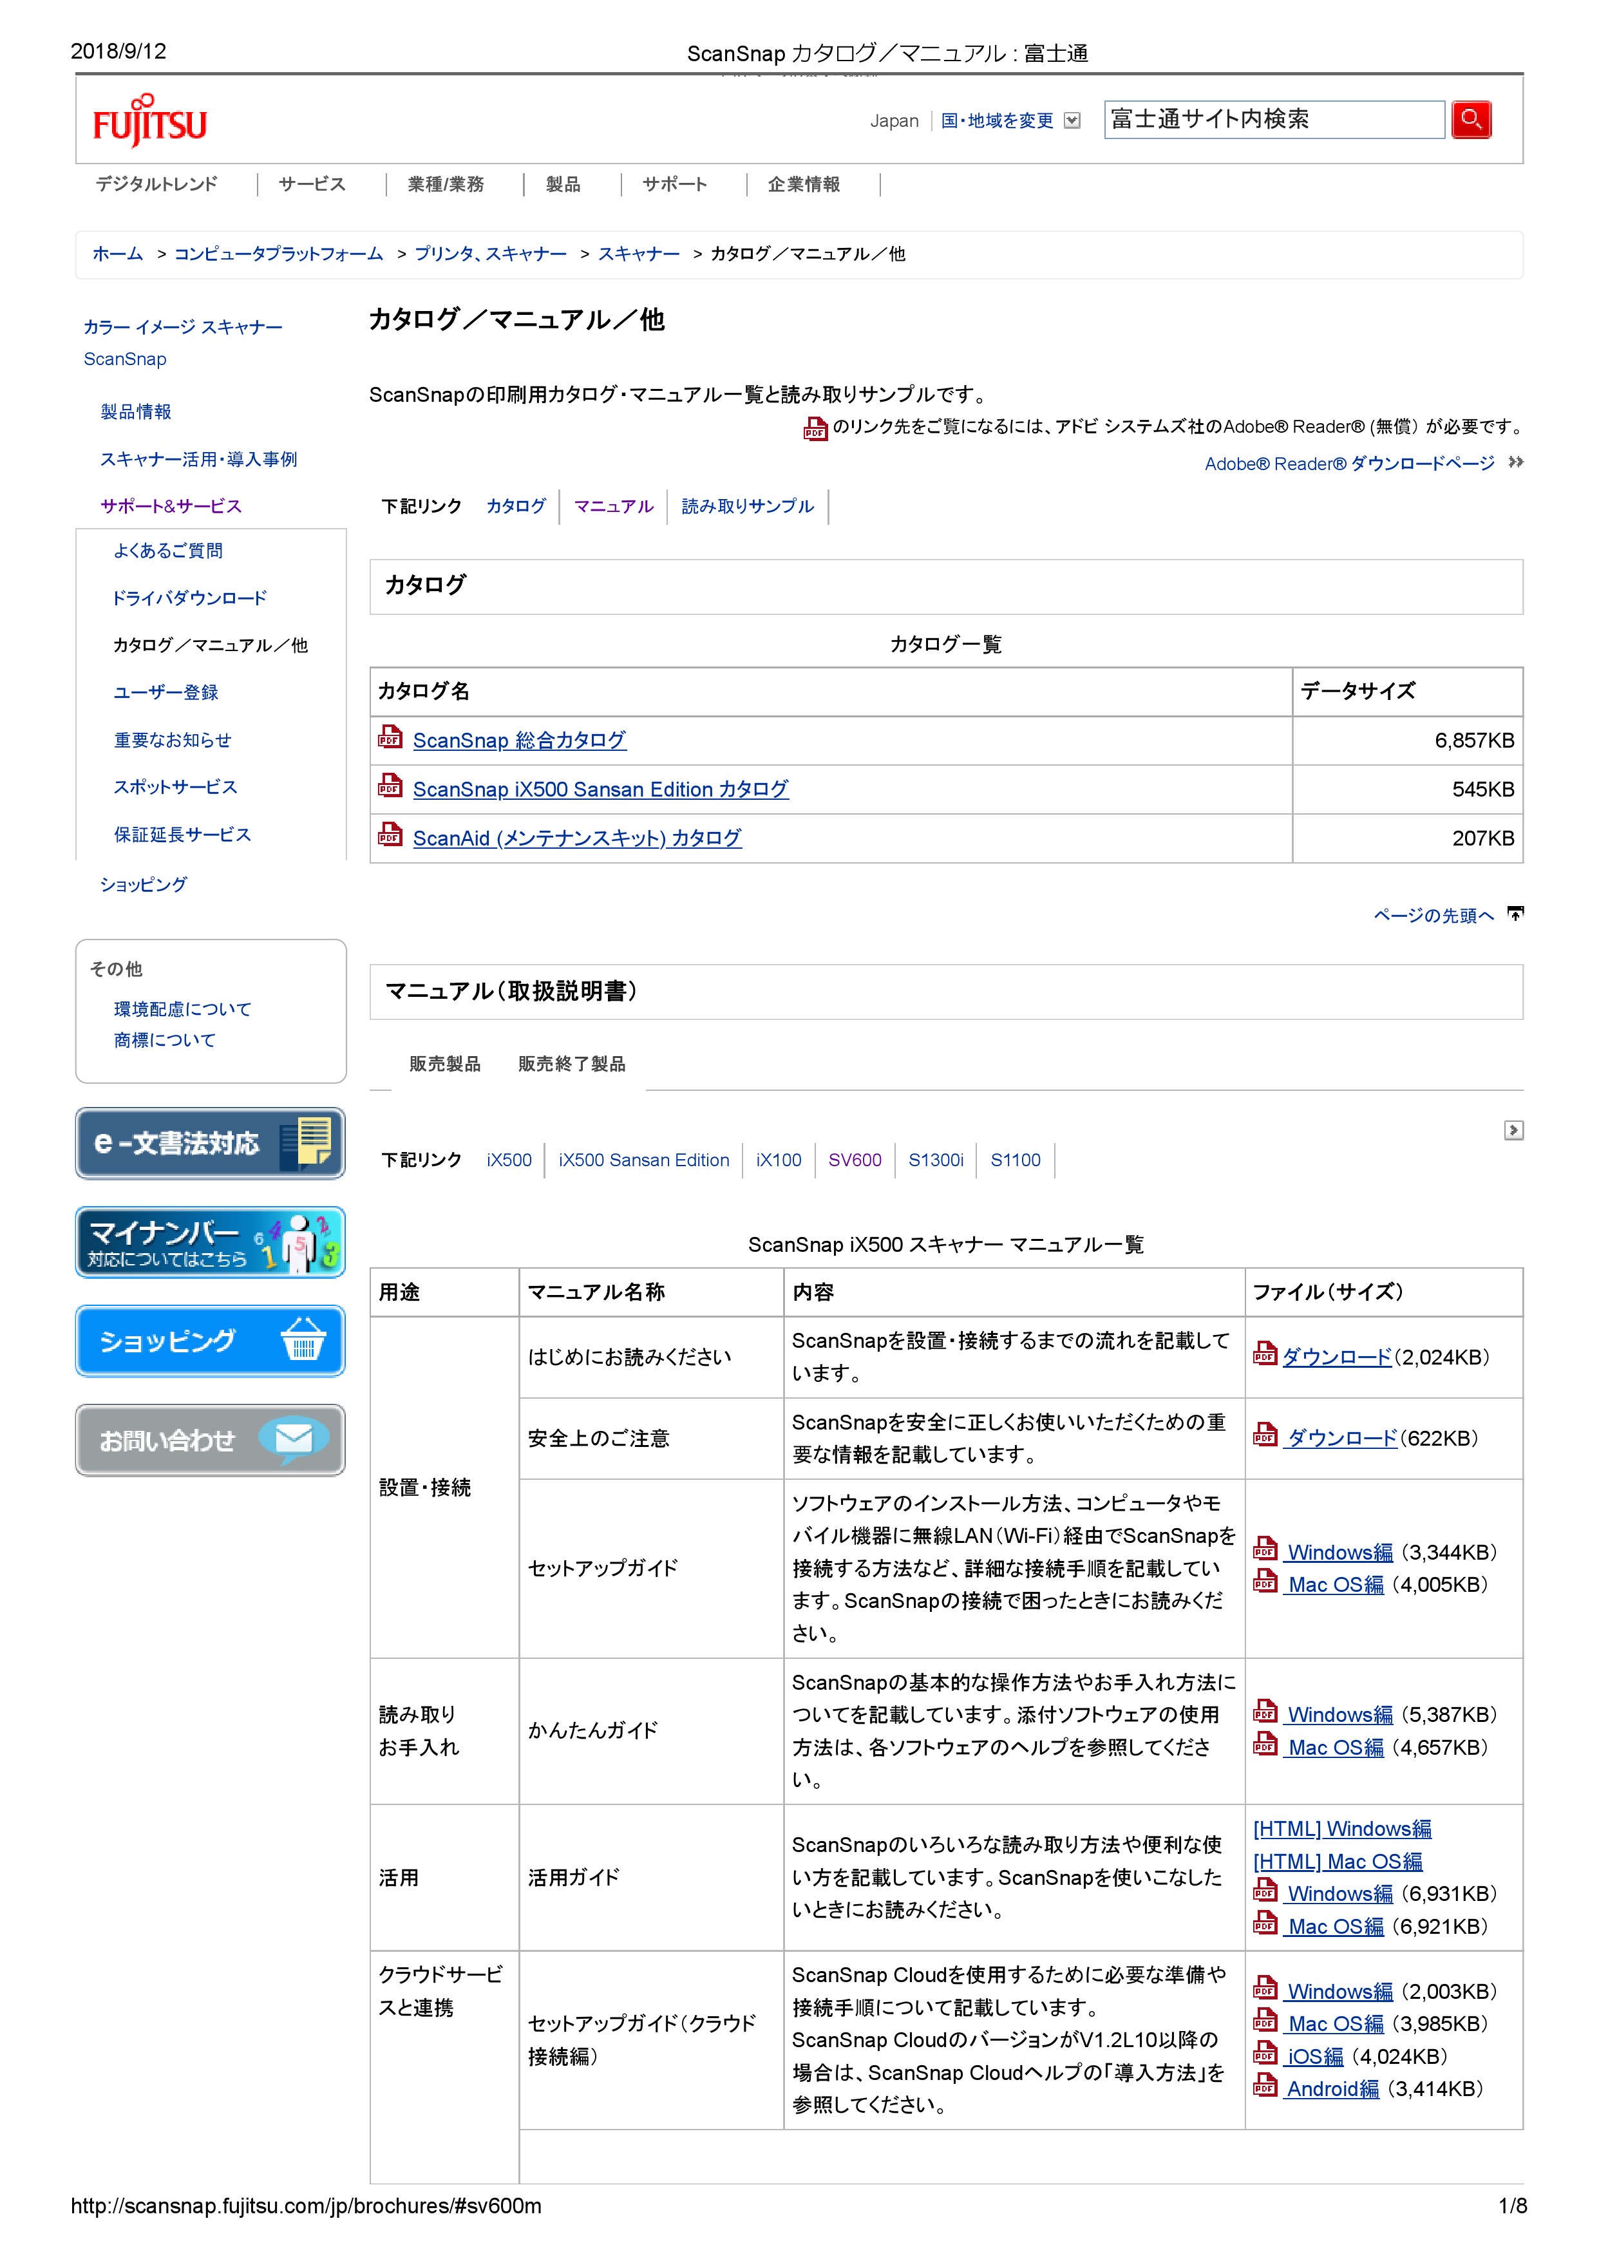Viewport: 1599px width, 2259px height.
Task: Click the red search magnifier button
Action: tap(1471, 120)
